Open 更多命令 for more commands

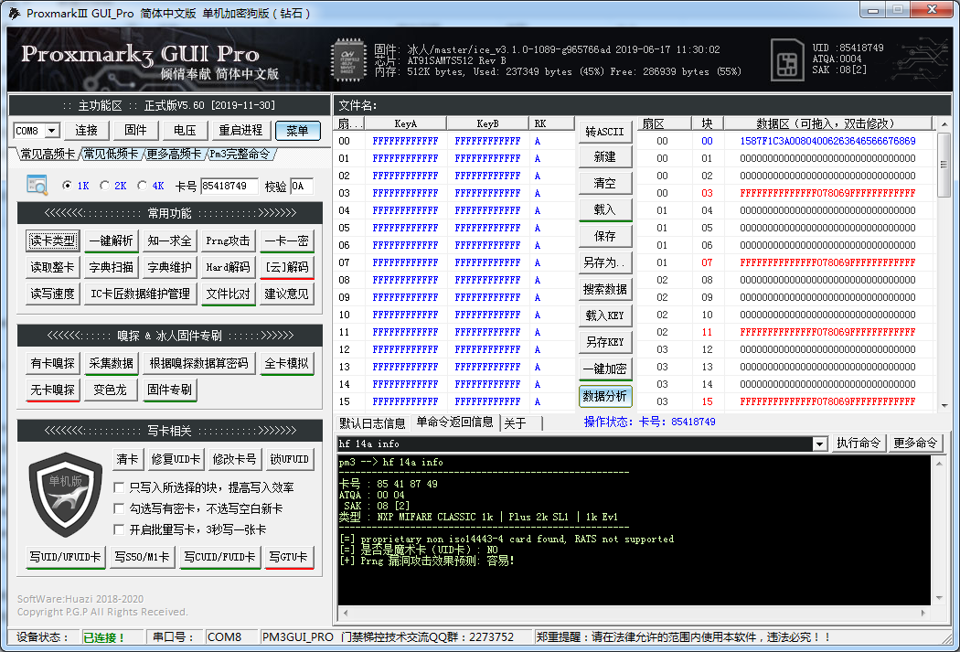pyautogui.click(x=917, y=443)
